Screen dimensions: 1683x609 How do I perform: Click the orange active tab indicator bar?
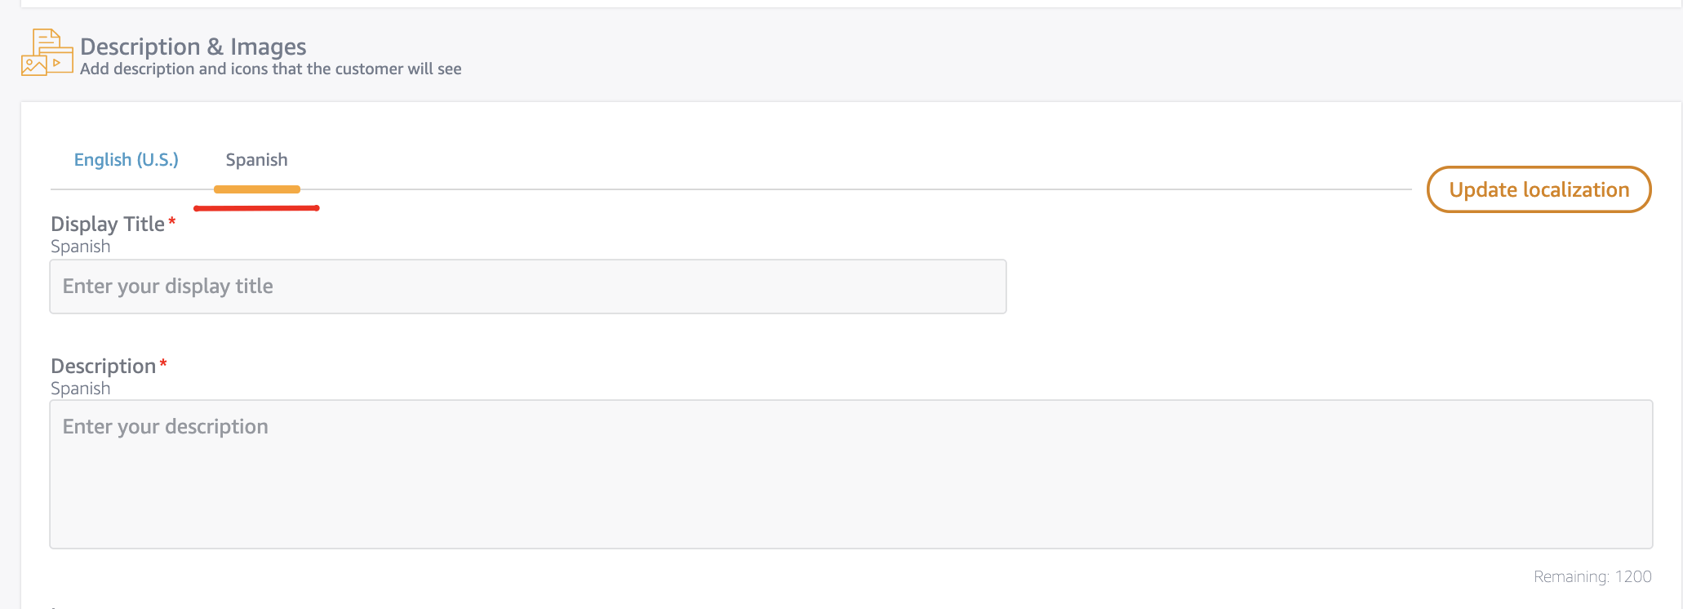click(x=256, y=189)
